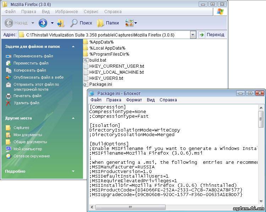This screenshot has width=266, height=212.
Task: Click the rename file icon in tasks pane
Action: 9,56
